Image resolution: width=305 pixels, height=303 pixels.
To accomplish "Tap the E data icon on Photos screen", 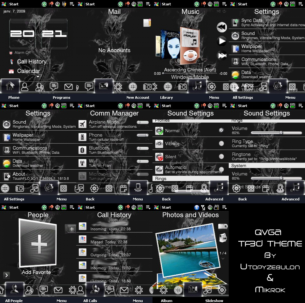I will pyautogui.click(x=197, y=207).
